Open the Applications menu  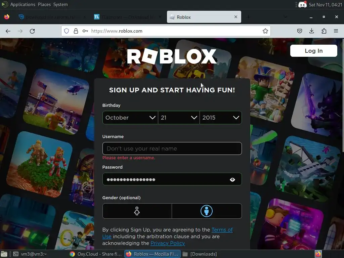(x=23, y=4)
